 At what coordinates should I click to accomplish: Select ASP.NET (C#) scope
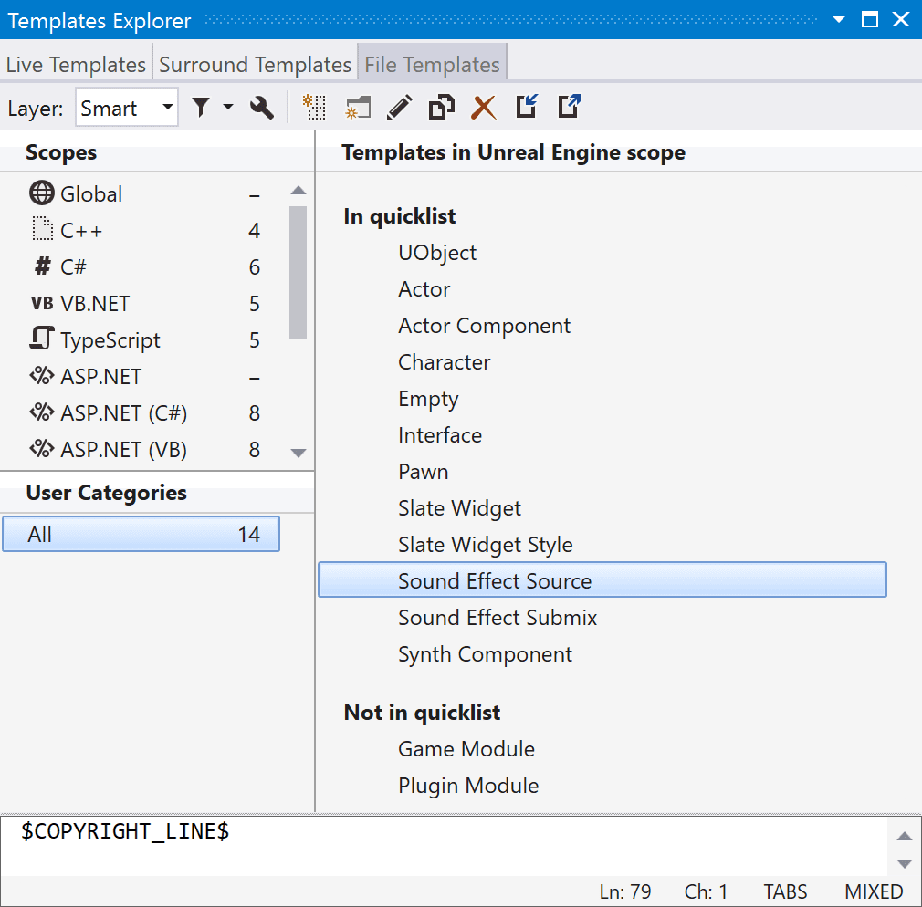click(x=144, y=412)
